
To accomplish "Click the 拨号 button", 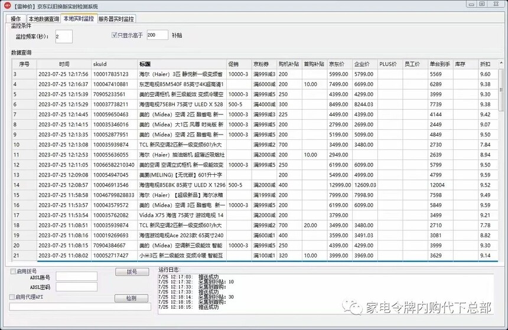I will [x=132, y=272].
